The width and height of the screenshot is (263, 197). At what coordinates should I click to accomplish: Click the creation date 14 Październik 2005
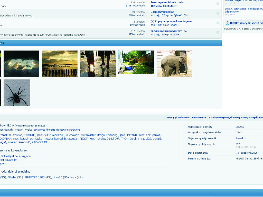(247, 153)
